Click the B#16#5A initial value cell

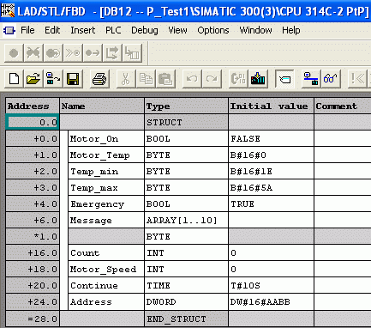pyautogui.click(x=271, y=188)
